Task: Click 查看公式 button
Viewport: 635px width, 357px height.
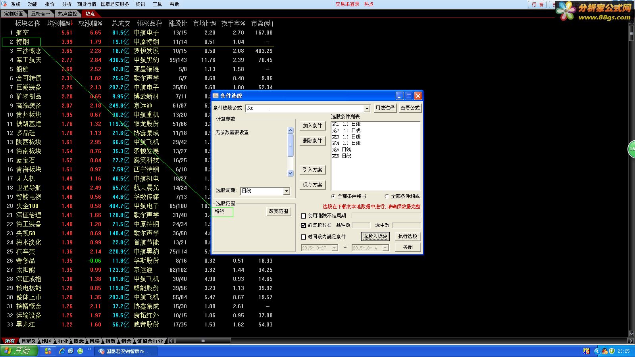Action: 410,108
